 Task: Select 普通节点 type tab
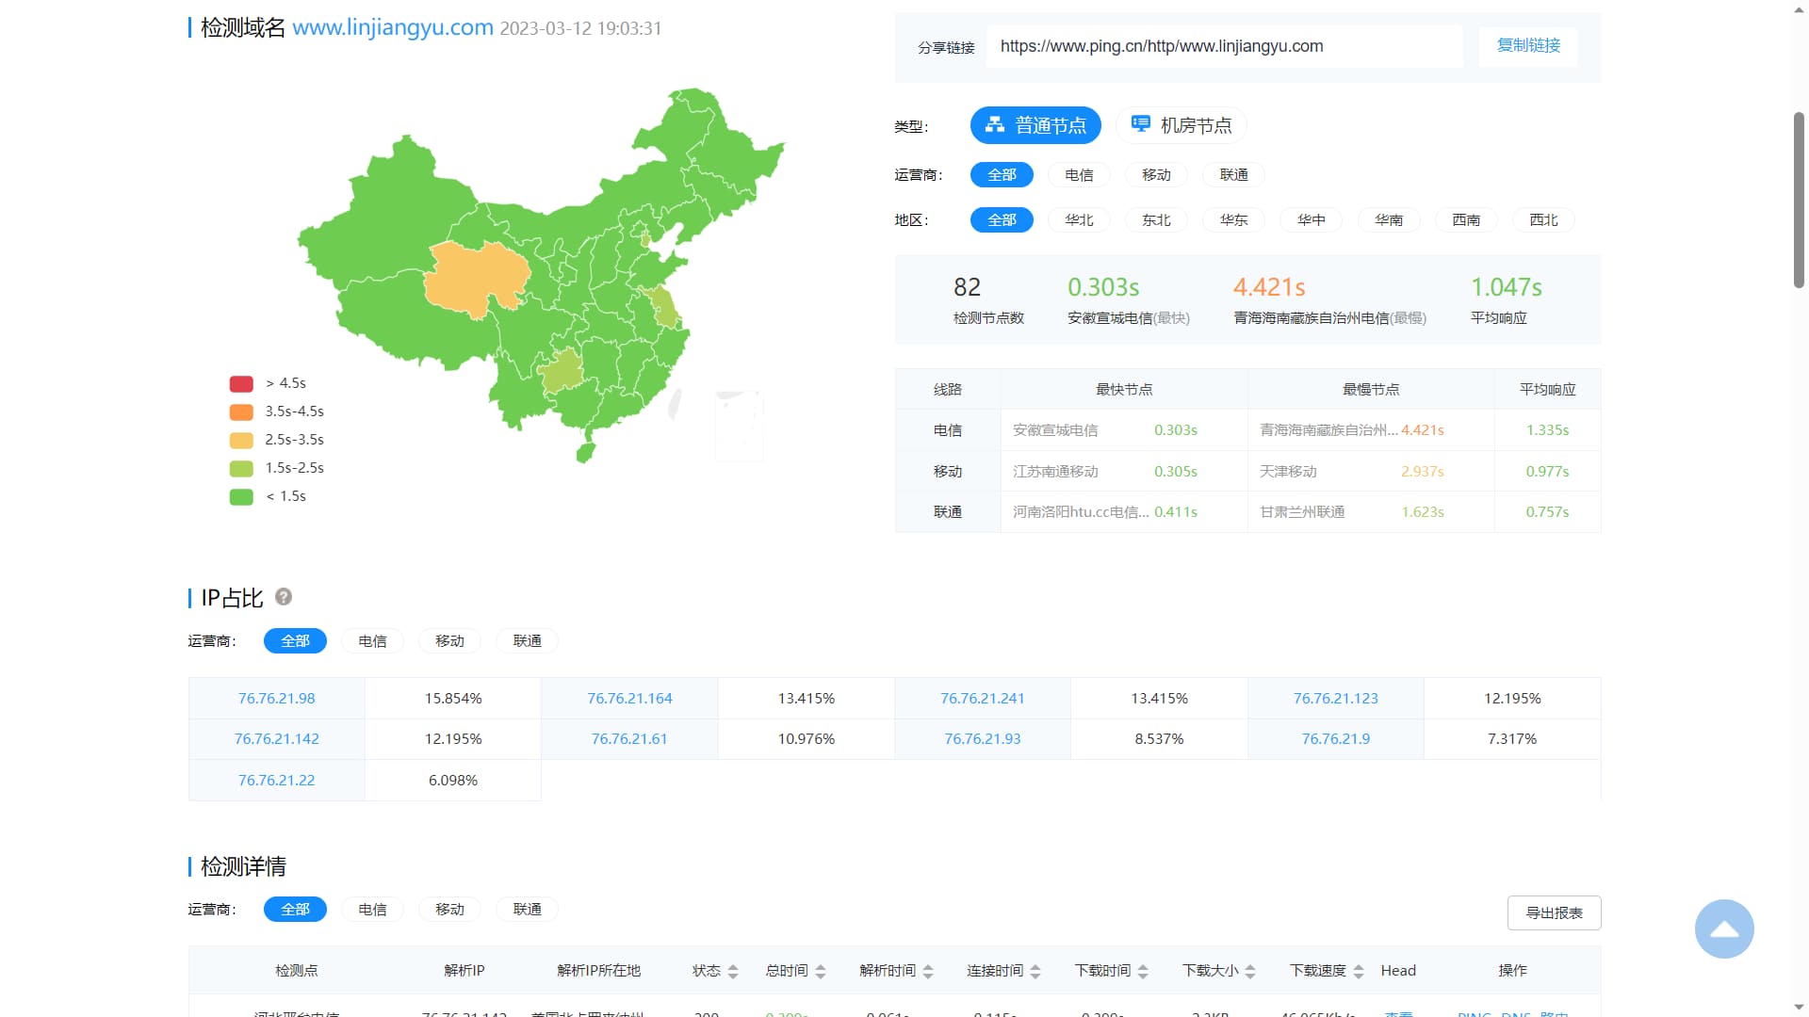tap(1035, 125)
